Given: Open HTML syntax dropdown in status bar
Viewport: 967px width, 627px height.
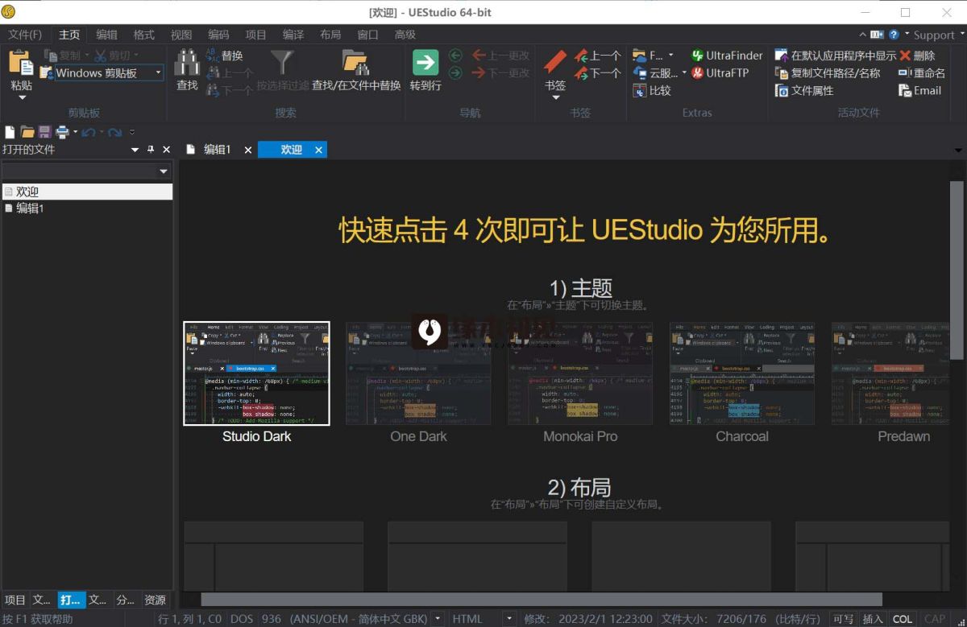Looking at the screenshot, I should 509,619.
